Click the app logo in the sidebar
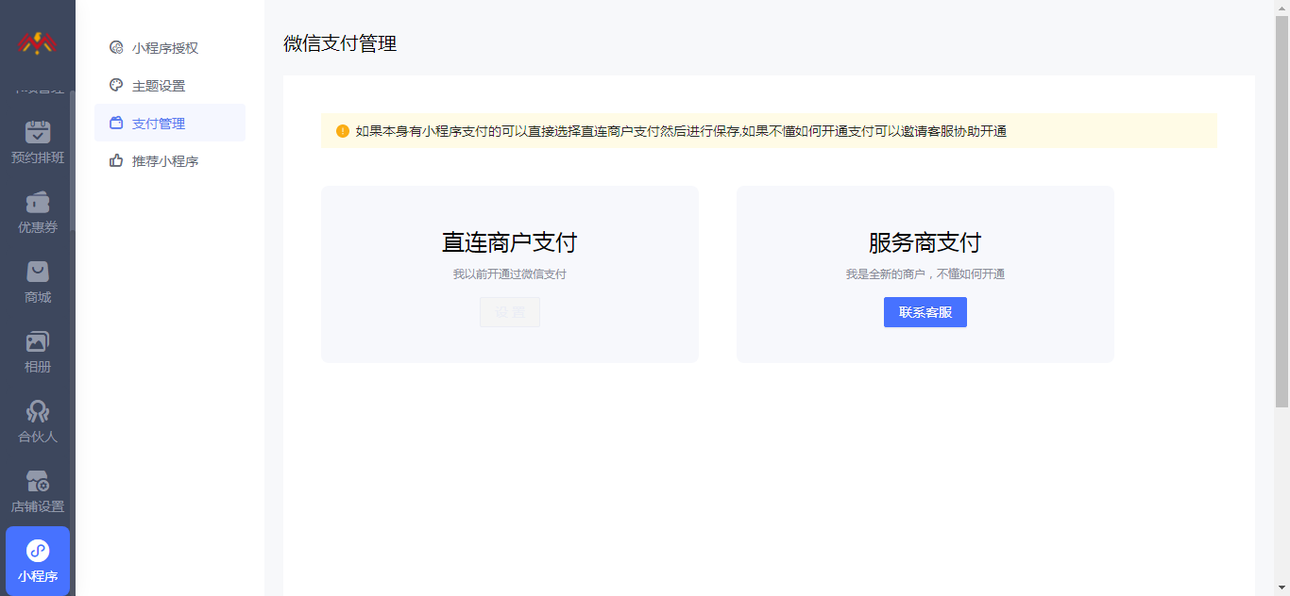The width and height of the screenshot is (1290, 596). 37,42
